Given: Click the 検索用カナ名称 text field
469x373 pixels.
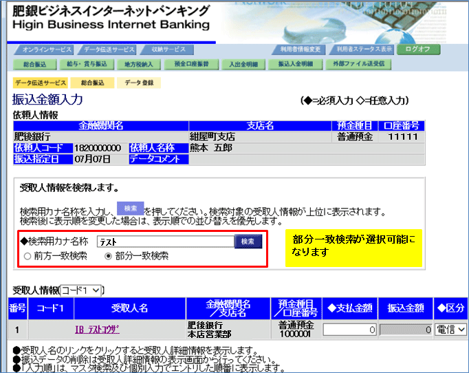Looking at the screenshot, I should click(x=164, y=242).
